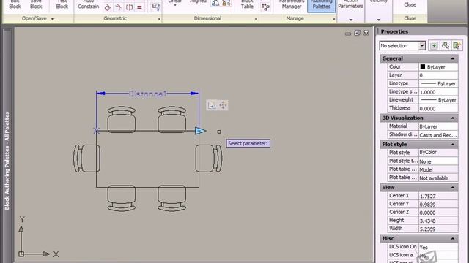Click the Shadow display Casts and Receives value
The image size is (469, 263).
[x=438, y=134]
